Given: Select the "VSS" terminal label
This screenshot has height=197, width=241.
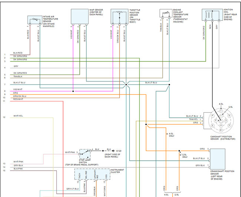Looking at the screenshot, I should coord(106,177).
